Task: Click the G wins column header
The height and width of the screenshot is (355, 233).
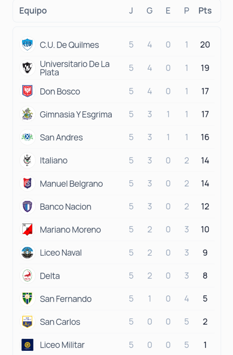Action: coord(149,11)
